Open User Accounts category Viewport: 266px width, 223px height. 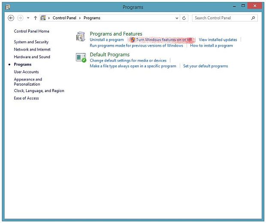[x=26, y=72]
